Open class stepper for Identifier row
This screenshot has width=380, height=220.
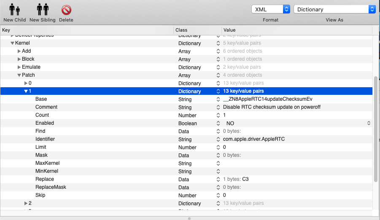(218, 139)
